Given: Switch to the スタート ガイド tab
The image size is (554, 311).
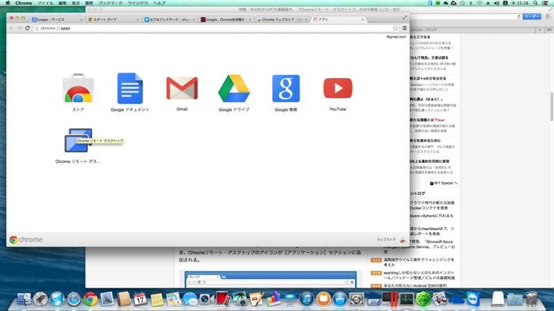Looking at the screenshot, I should [x=113, y=19].
